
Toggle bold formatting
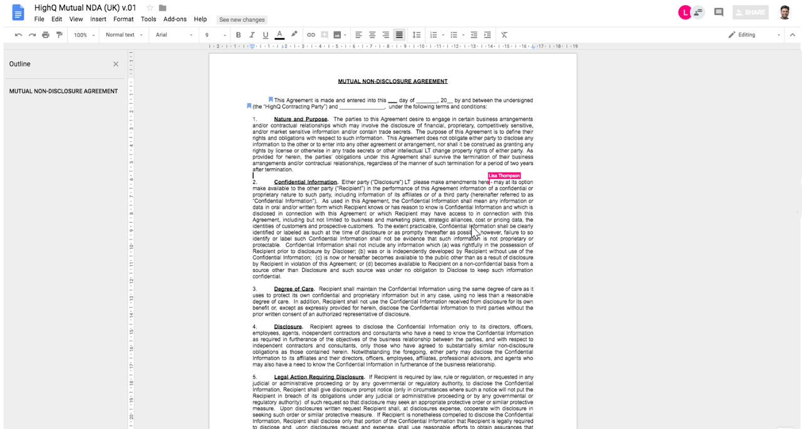238,35
